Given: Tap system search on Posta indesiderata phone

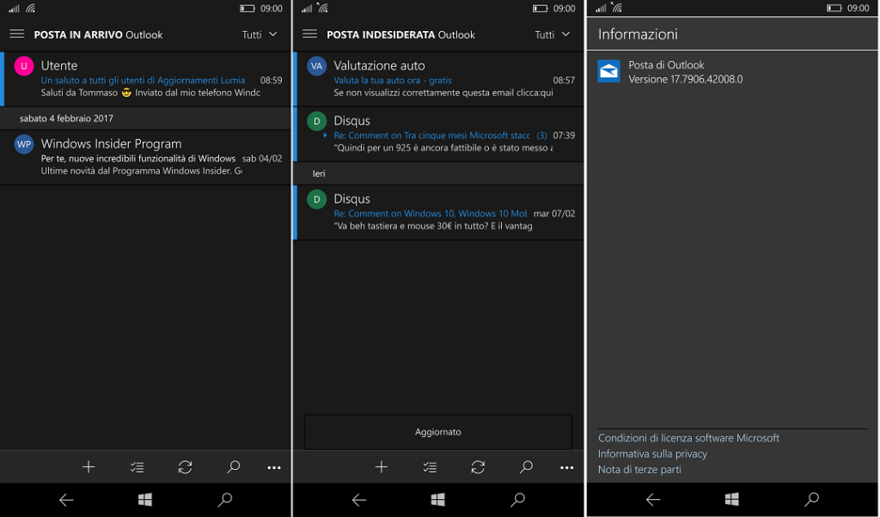Looking at the screenshot, I should tap(518, 499).
